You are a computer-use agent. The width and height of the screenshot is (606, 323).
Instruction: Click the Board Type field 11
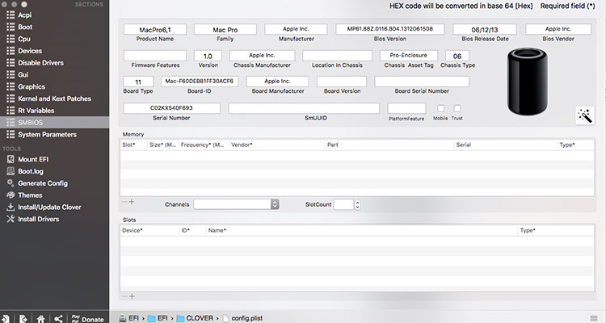pos(138,82)
